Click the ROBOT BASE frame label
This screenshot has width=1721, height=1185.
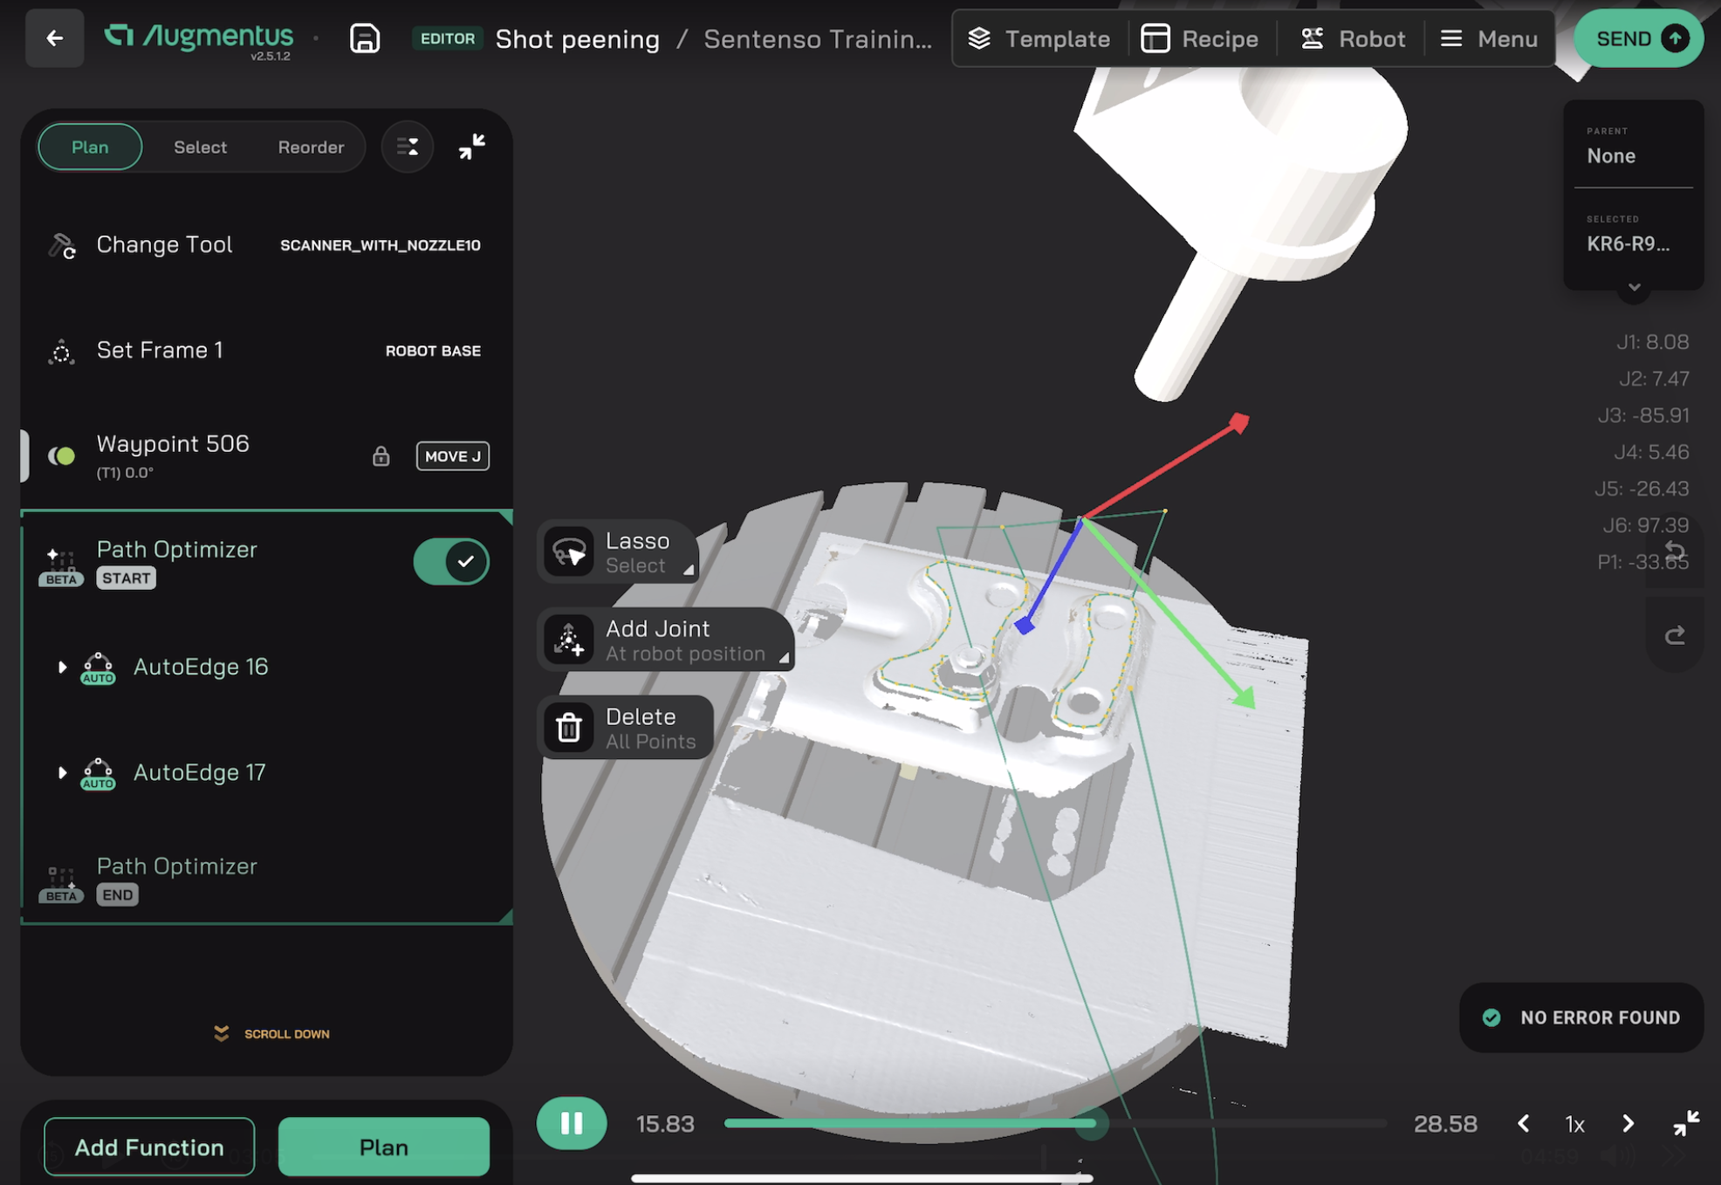433,351
